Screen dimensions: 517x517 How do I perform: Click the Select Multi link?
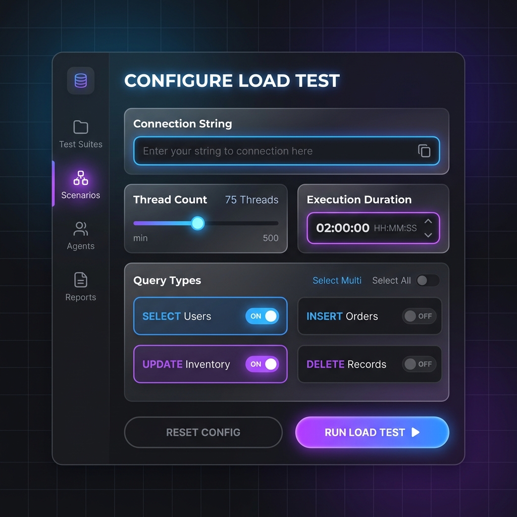[337, 280]
